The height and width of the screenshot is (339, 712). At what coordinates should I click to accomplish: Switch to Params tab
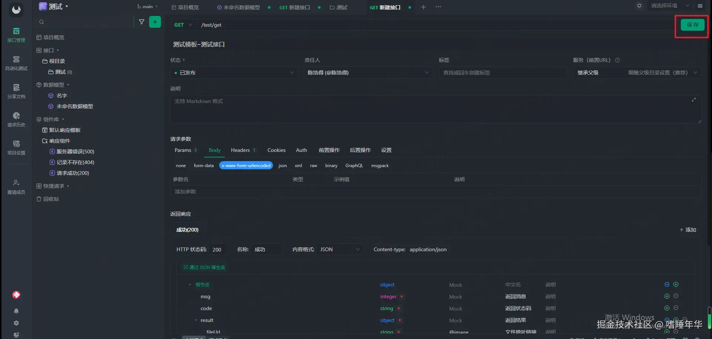coord(186,150)
